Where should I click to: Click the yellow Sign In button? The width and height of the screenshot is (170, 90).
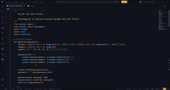[124, 2]
